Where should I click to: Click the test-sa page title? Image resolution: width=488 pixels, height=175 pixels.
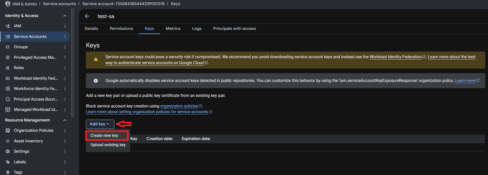point(106,16)
